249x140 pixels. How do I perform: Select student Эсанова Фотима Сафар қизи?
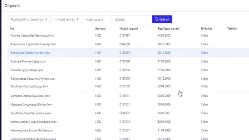pyautogui.click(x=28, y=61)
